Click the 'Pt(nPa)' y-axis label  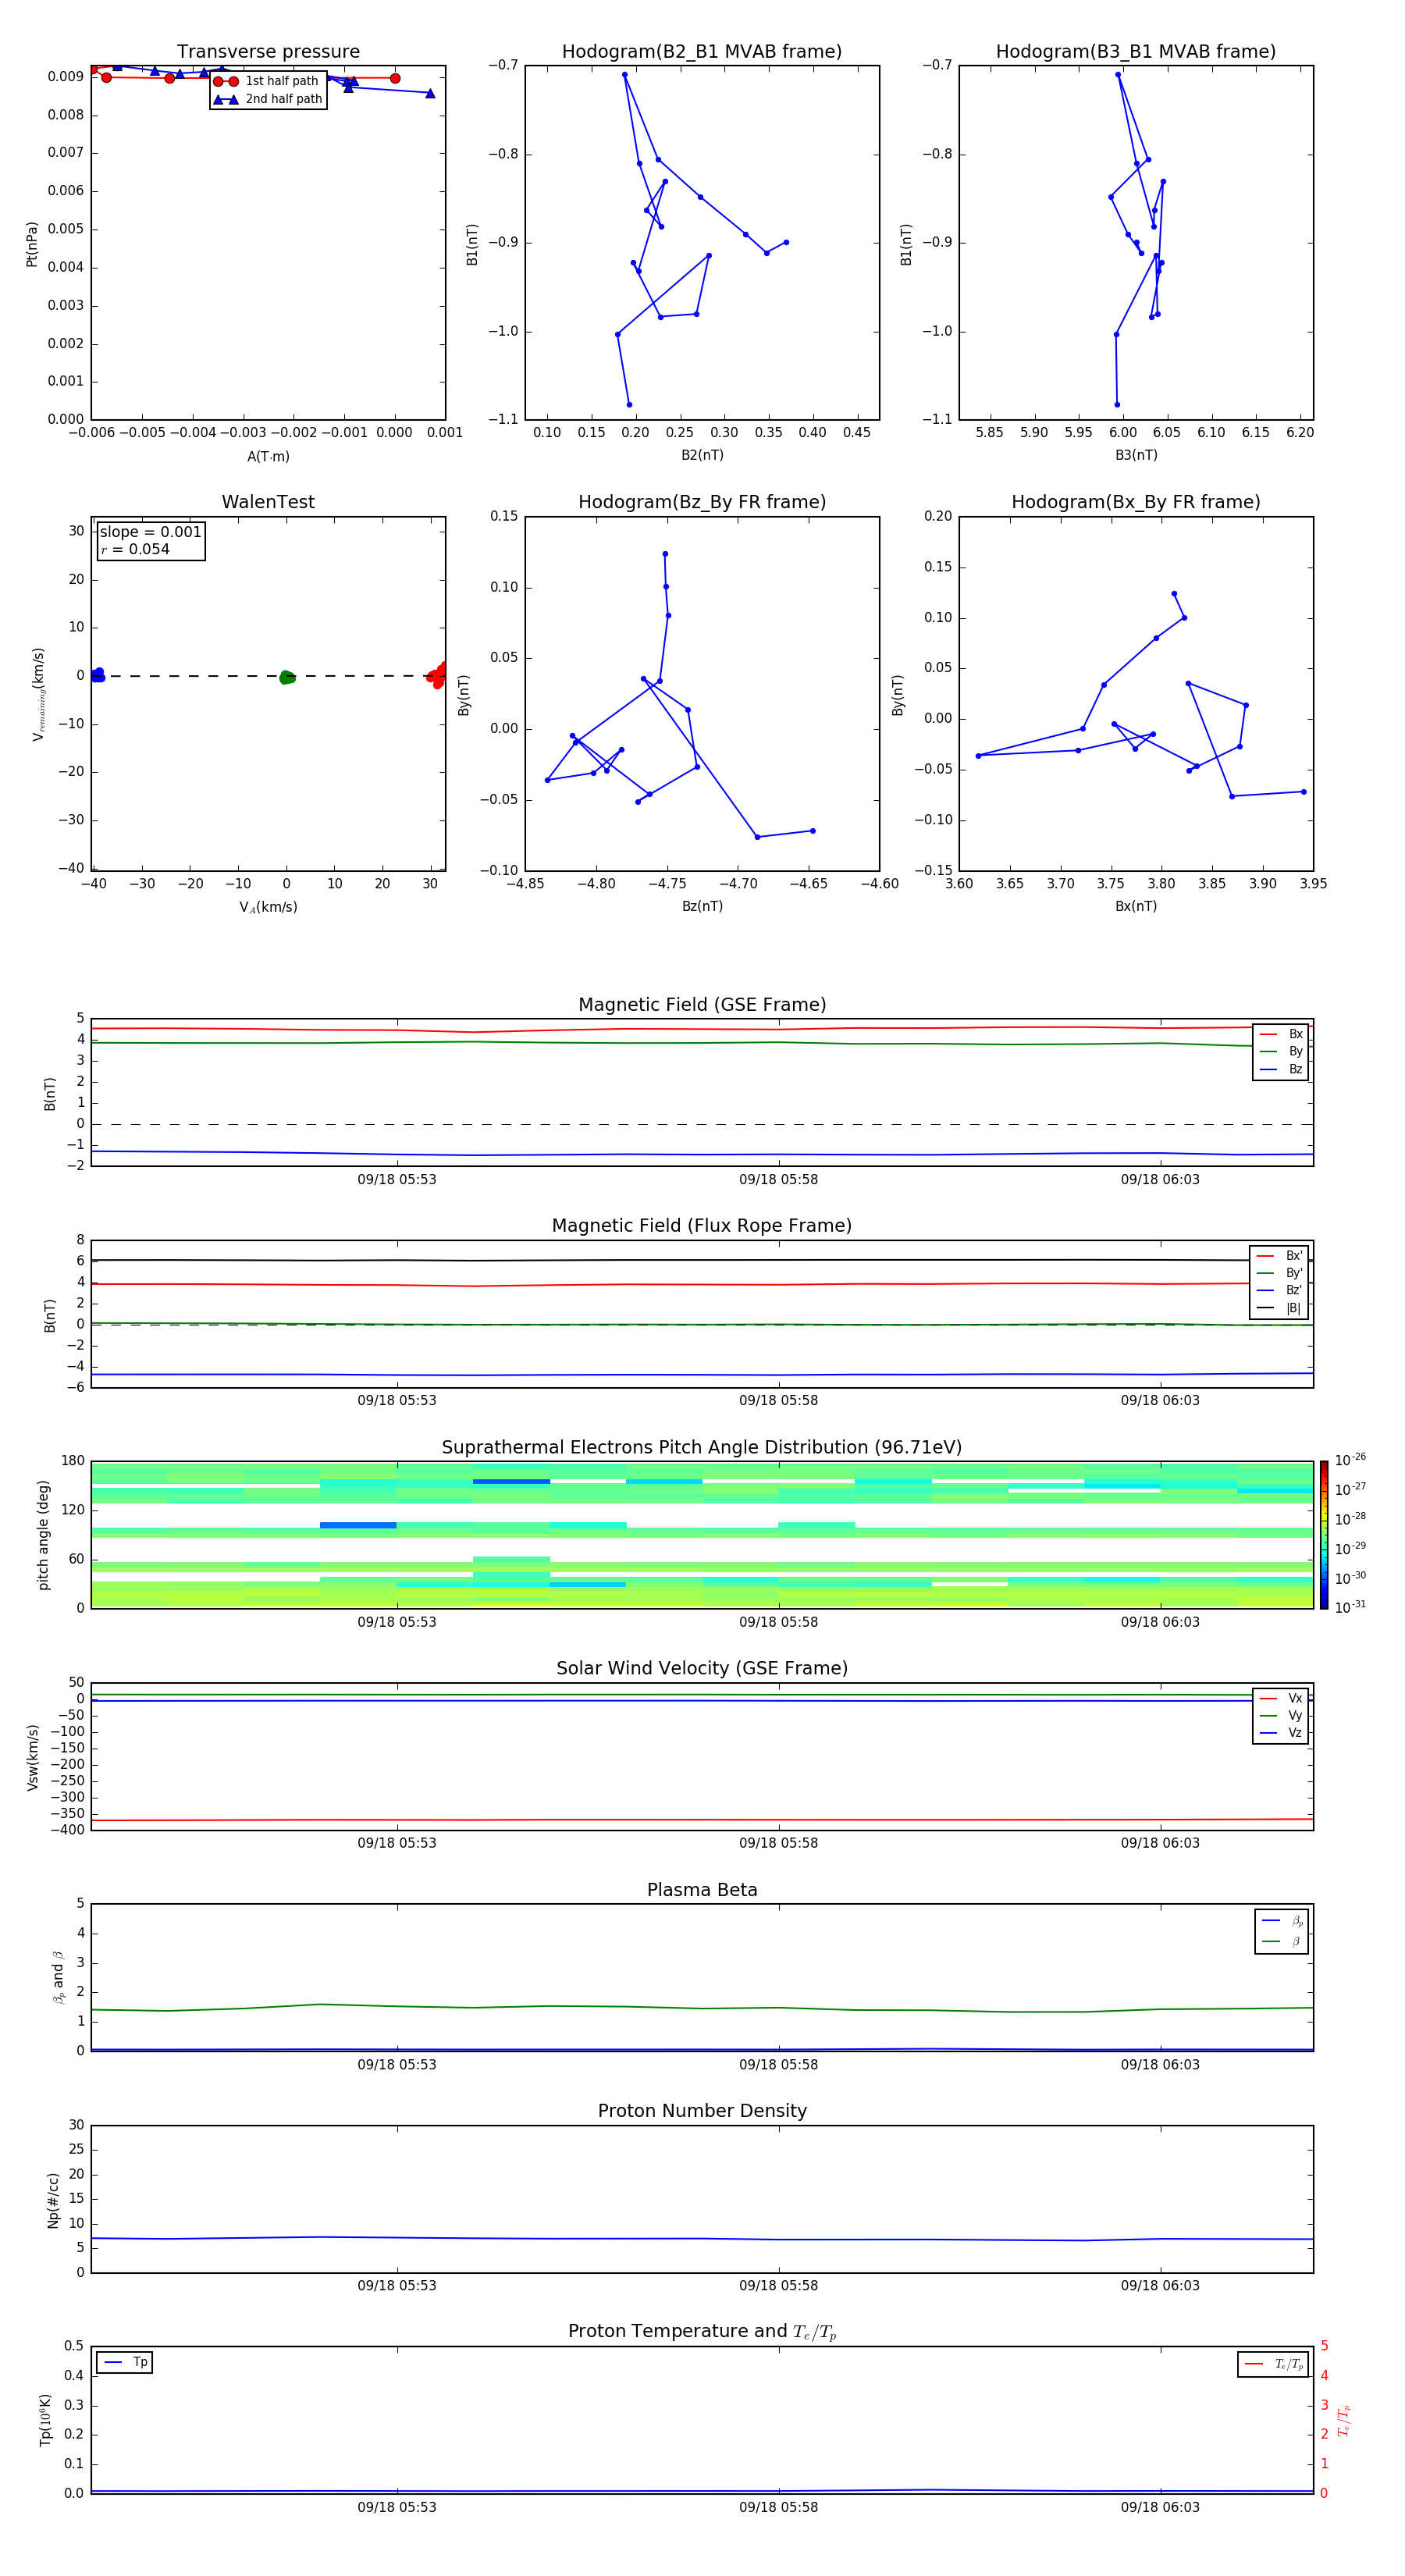tap(31, 243)
